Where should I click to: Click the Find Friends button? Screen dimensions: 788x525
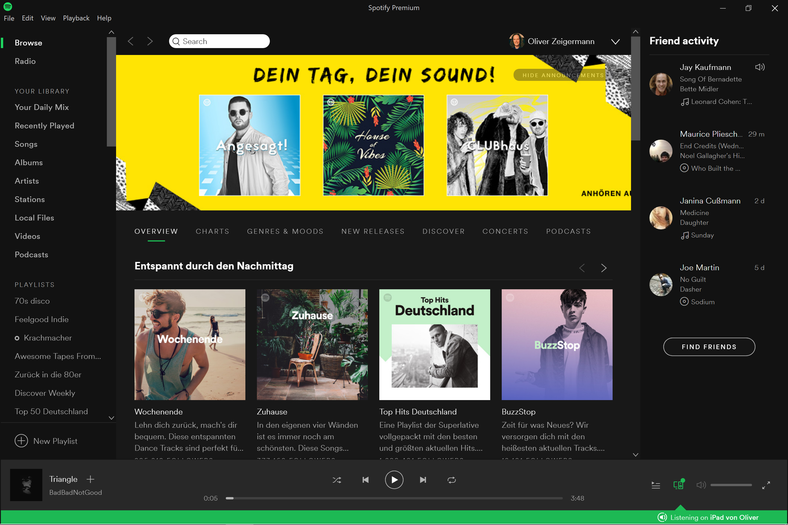point(709,347)
